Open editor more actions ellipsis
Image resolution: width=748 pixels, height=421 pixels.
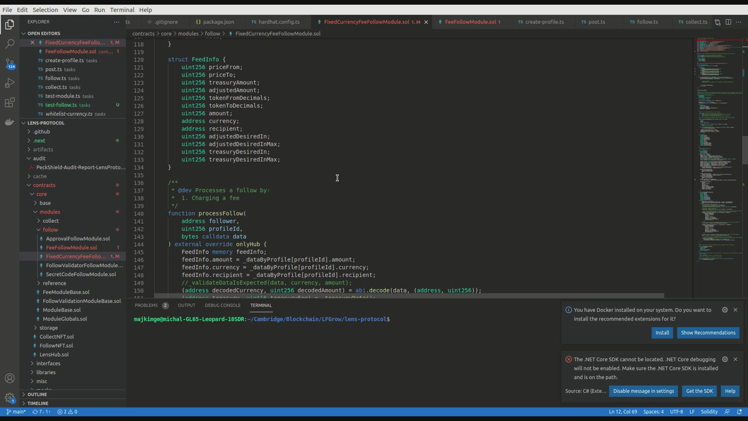(x=739, y=22)
